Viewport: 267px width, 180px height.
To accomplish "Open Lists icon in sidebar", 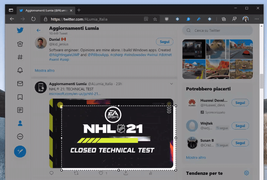I will pyautogui.click(x=20, y=110).
